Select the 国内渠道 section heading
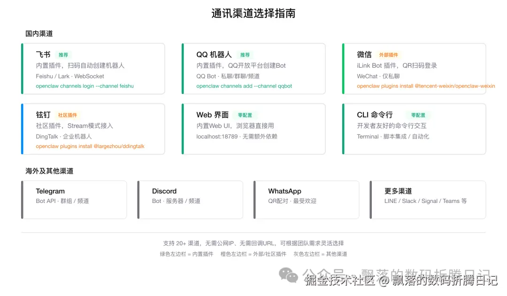The image size is (507, 296). [39, 34]
